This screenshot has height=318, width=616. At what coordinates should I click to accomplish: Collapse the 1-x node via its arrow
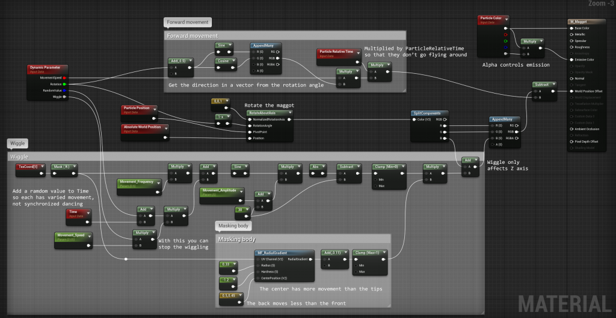tap(229, 117)
